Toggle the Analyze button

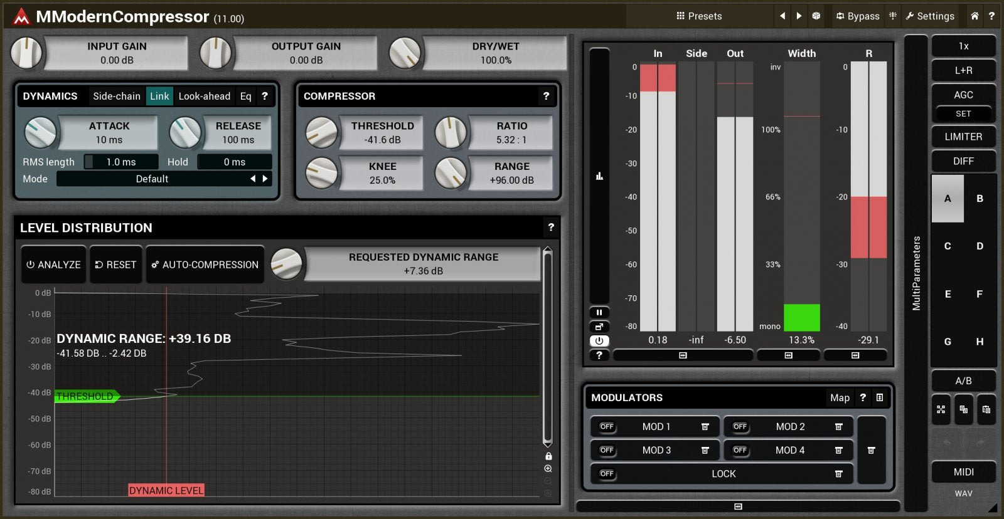pyautogui.click(x=53, y=265)
